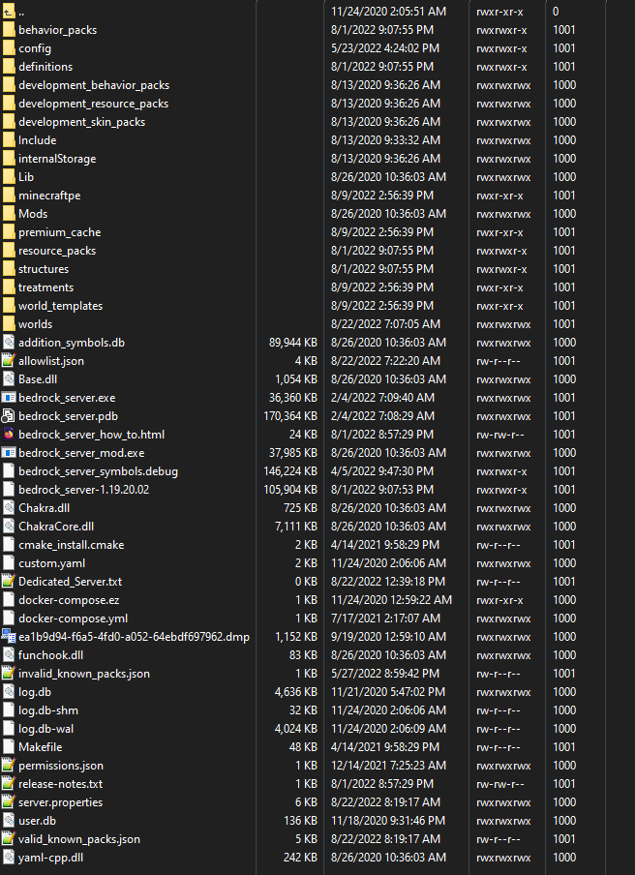Click the bedrock_server_mod.exe application icon
The image size is (635, 875).
[9, 453]
